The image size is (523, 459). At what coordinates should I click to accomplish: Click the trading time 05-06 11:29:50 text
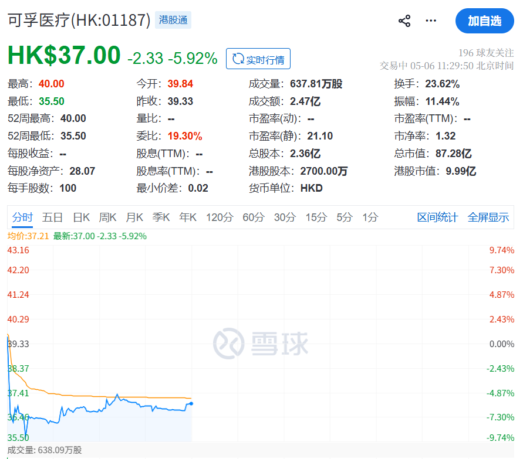click(x=441, y=66)
